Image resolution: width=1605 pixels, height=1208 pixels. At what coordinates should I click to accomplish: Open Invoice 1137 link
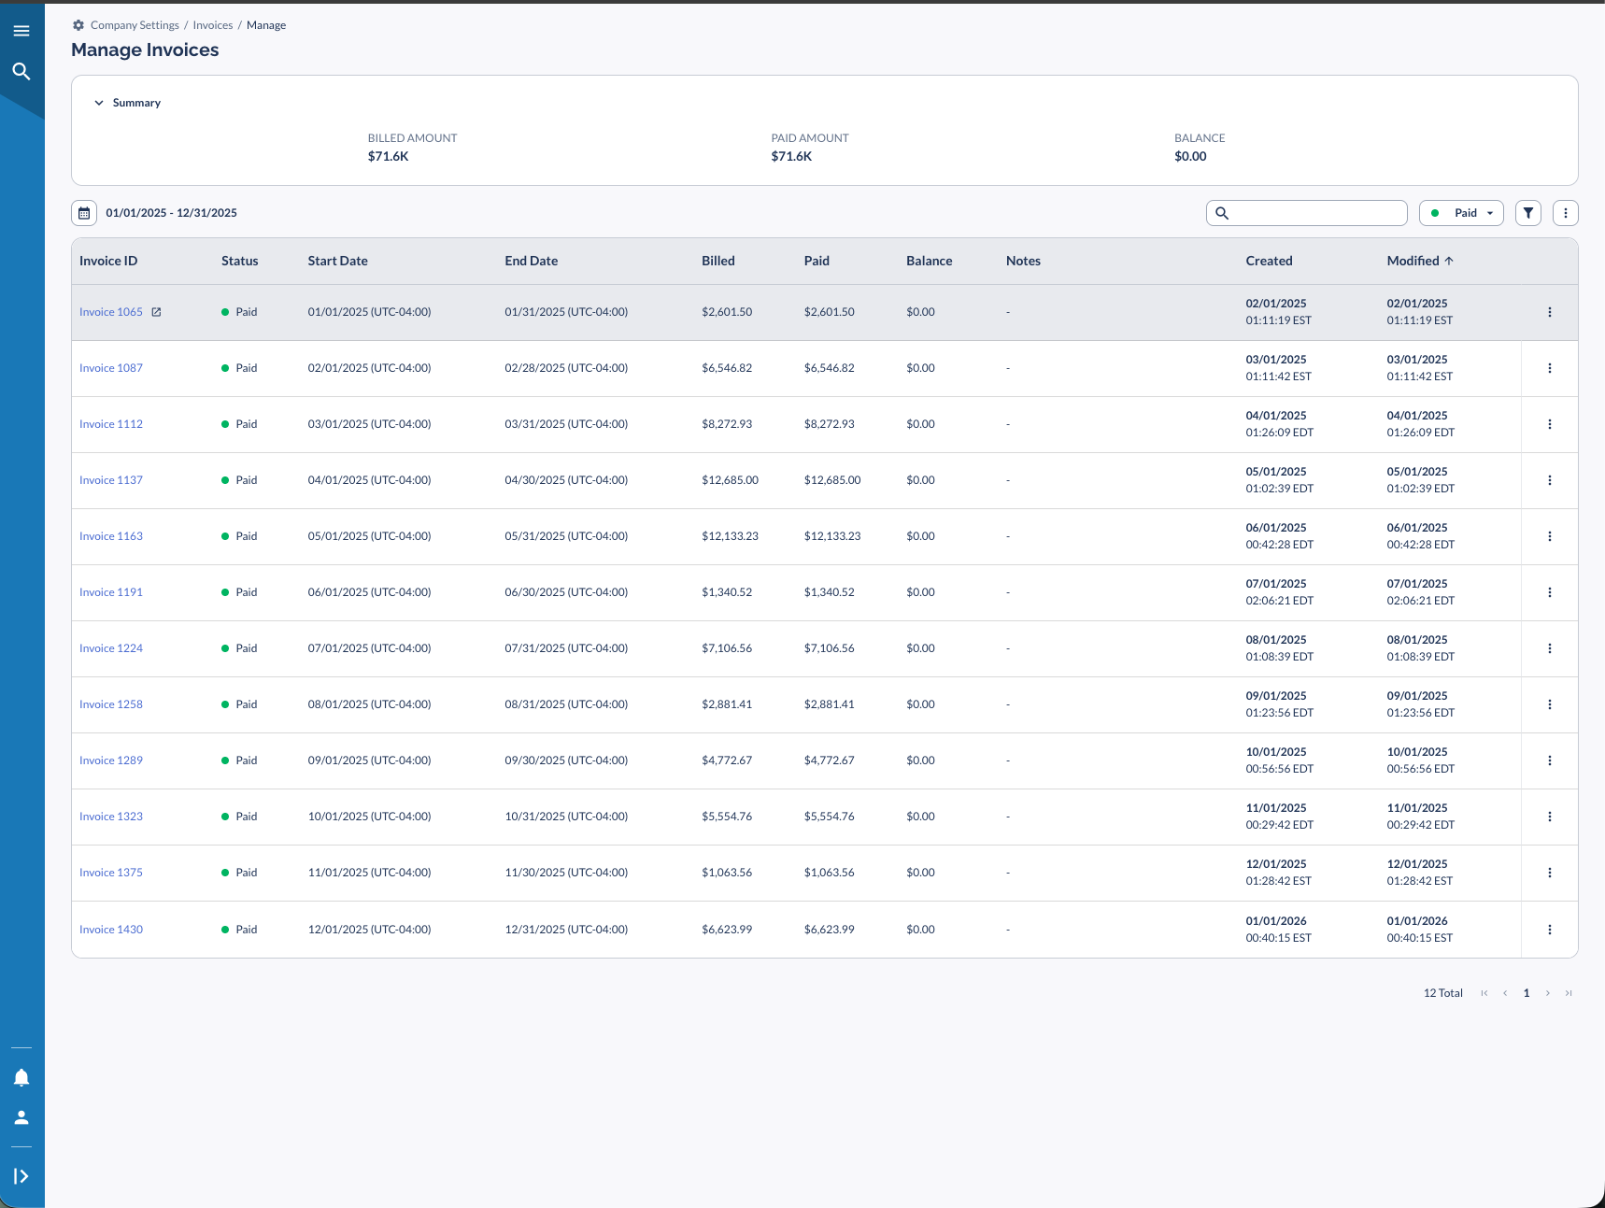click(x=111, y=480)
